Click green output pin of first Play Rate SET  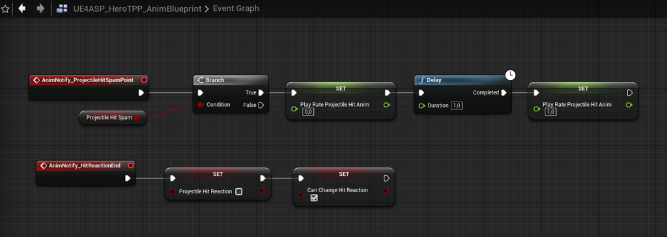click(x=386, y=105)
